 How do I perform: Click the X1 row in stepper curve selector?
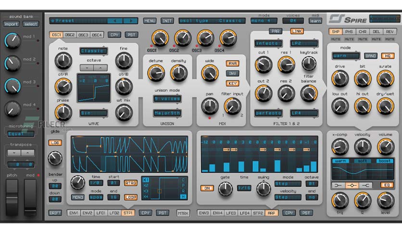(146, 180)
